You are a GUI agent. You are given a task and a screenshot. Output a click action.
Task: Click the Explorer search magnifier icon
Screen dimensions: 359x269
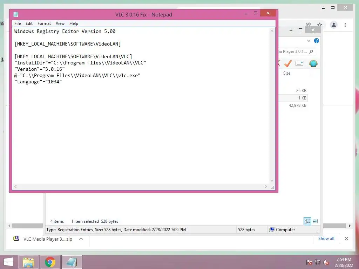coord(311,51)
